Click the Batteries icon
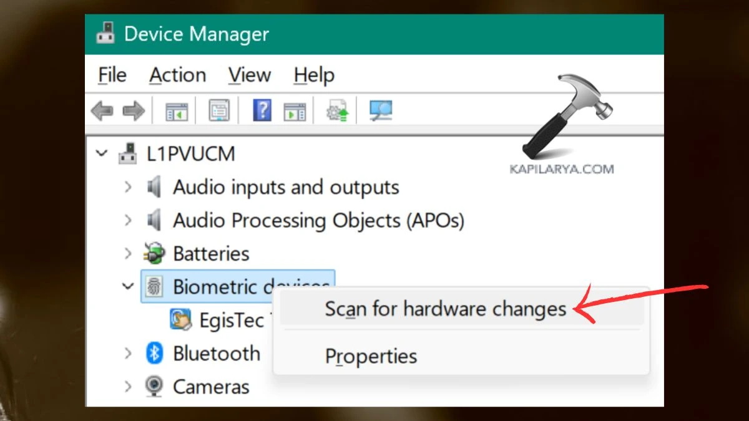The image size is (749, 421). [x=154, y=253]
